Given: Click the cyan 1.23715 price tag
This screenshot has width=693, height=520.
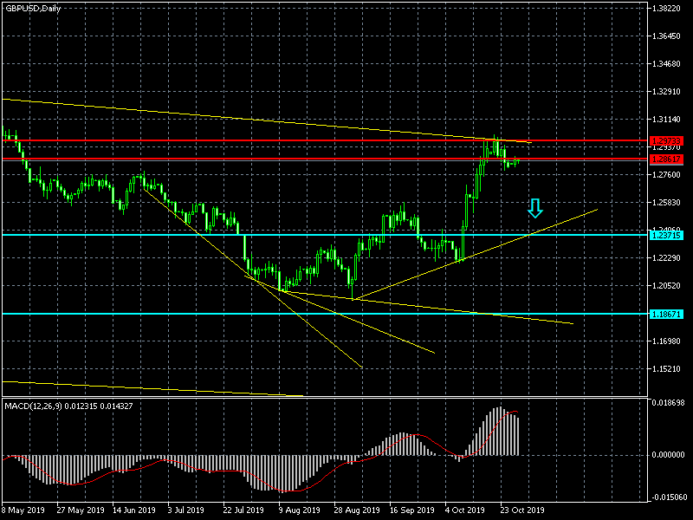Looking at the screenshot, I should 667,235.
